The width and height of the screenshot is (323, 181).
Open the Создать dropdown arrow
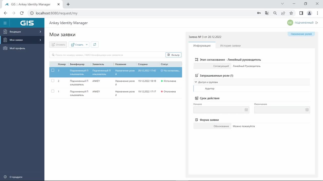[87, 44]
